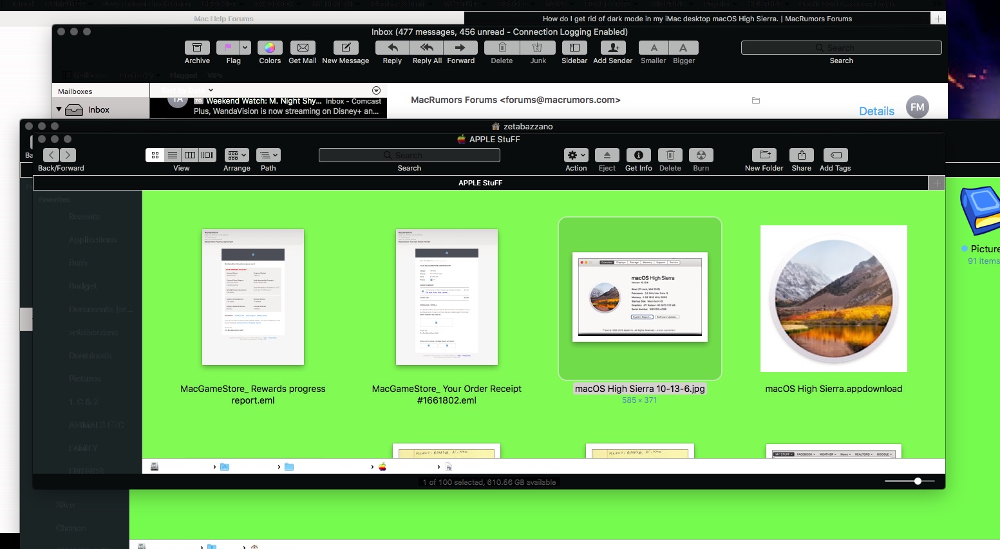Add a new Finder tab with plus button
Image resolution: width=1000 pixels, height=549 pixels.
click(937, 183)
